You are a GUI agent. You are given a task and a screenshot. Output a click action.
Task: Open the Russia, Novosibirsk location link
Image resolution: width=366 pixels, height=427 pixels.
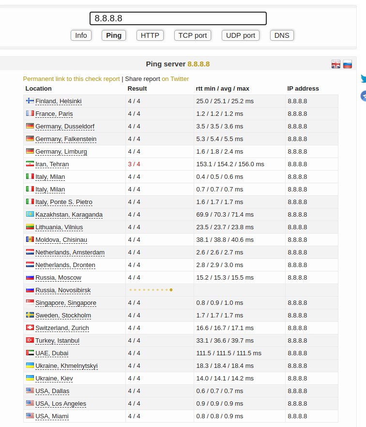pyautogui.click(x=63, y=290)
